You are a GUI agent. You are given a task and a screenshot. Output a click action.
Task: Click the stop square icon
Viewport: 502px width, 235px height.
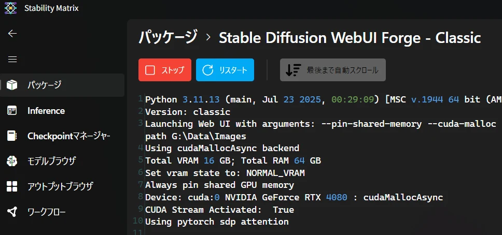point(150,70)
